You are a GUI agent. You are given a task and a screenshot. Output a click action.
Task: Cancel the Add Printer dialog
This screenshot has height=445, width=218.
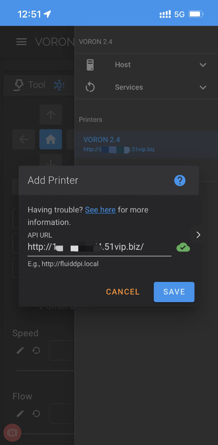[123, 292]
